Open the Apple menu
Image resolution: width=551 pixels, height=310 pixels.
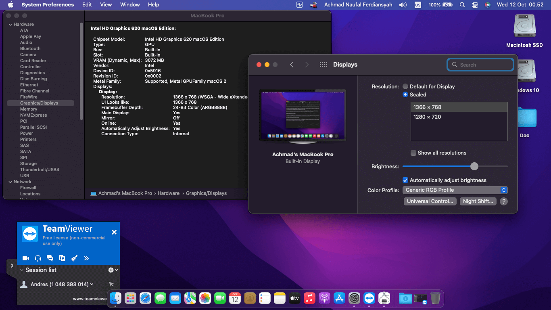pos(10,5)
